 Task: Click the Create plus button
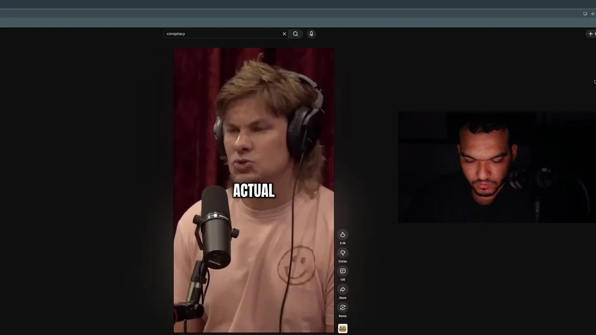(591, 33)
